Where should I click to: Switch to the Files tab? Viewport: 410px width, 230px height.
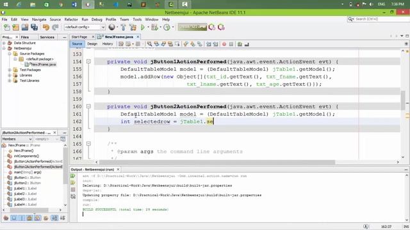[25, 37]
